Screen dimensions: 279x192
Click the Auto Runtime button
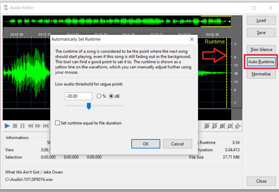tap(261, 62)
